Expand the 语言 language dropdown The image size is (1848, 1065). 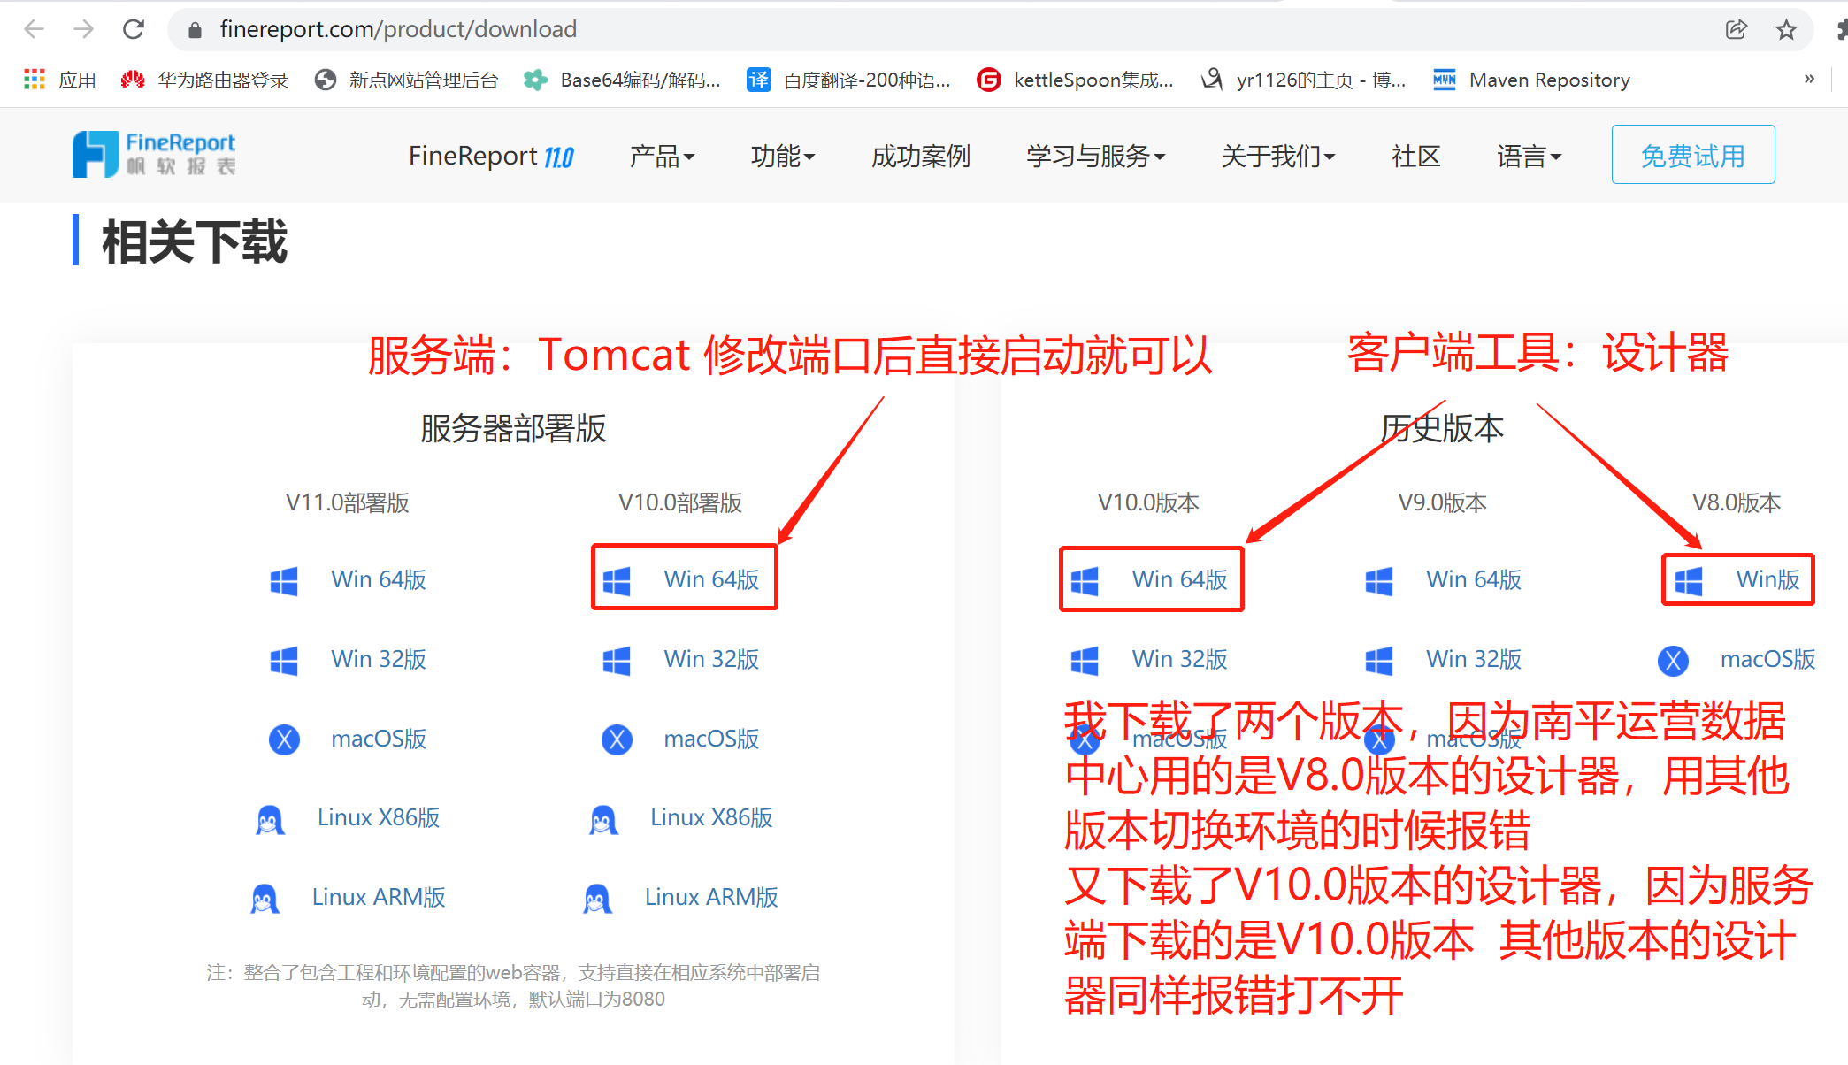[1530, 156]
